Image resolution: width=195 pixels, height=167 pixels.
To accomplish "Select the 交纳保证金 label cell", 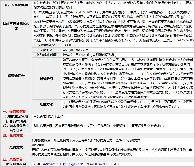I will [46, 45].
